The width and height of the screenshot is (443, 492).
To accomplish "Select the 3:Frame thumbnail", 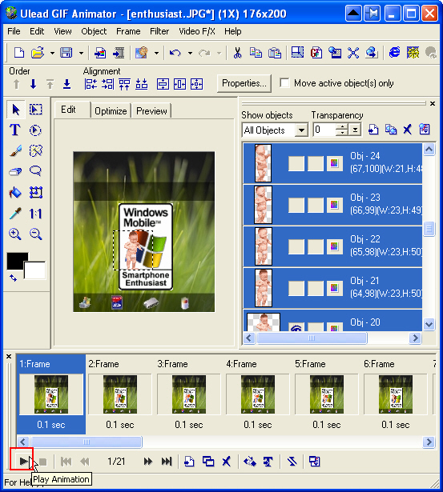I will (x=189, y=394).
